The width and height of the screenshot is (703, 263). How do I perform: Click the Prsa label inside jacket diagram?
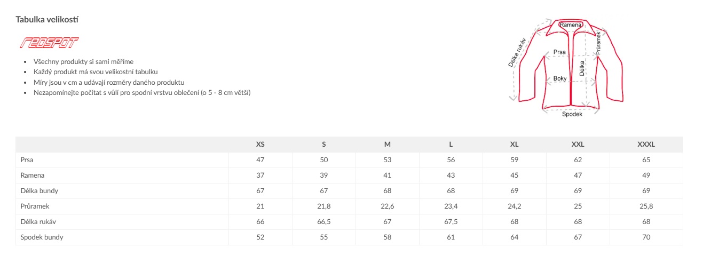tap(559, 52)
